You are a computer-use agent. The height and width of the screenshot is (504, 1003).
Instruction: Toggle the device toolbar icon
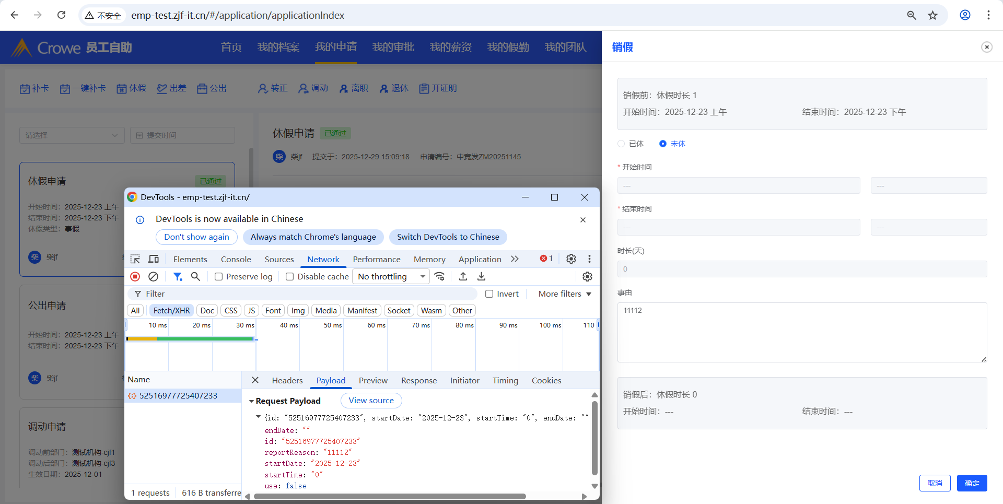pyautogui.click(x=154, y=259)
